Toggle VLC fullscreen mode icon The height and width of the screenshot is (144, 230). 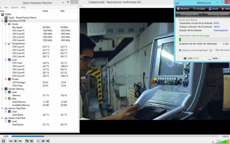(27, 141)
